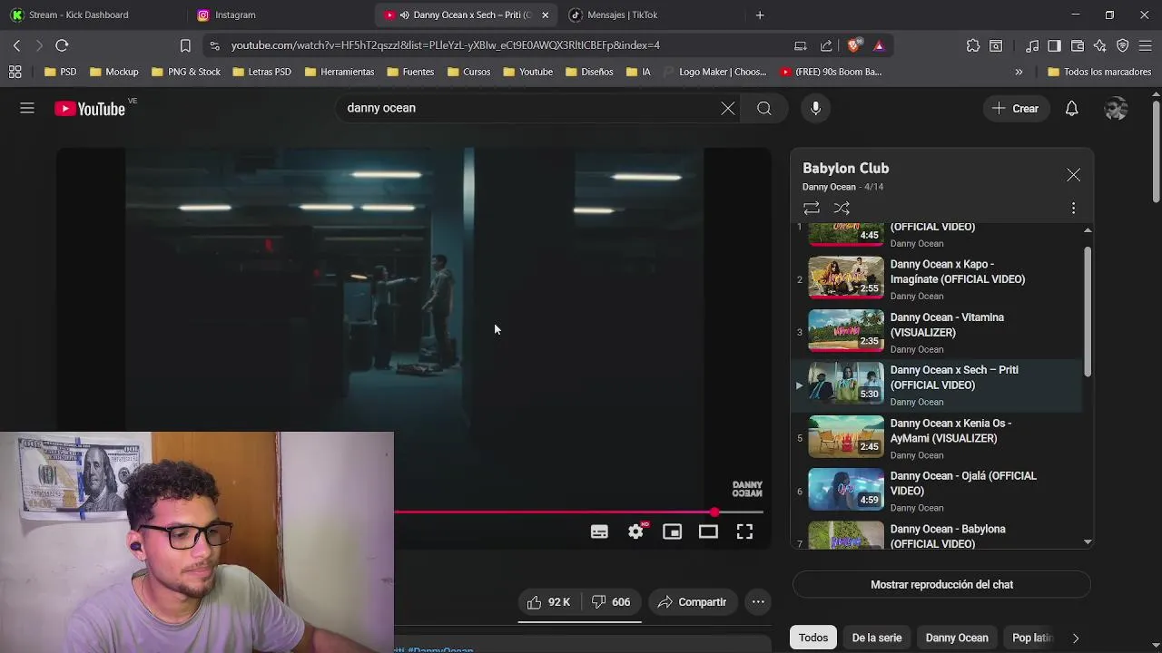
Task: Open Logo Maker bookmark
Action: pyautogui.click(x=714, y=72)
